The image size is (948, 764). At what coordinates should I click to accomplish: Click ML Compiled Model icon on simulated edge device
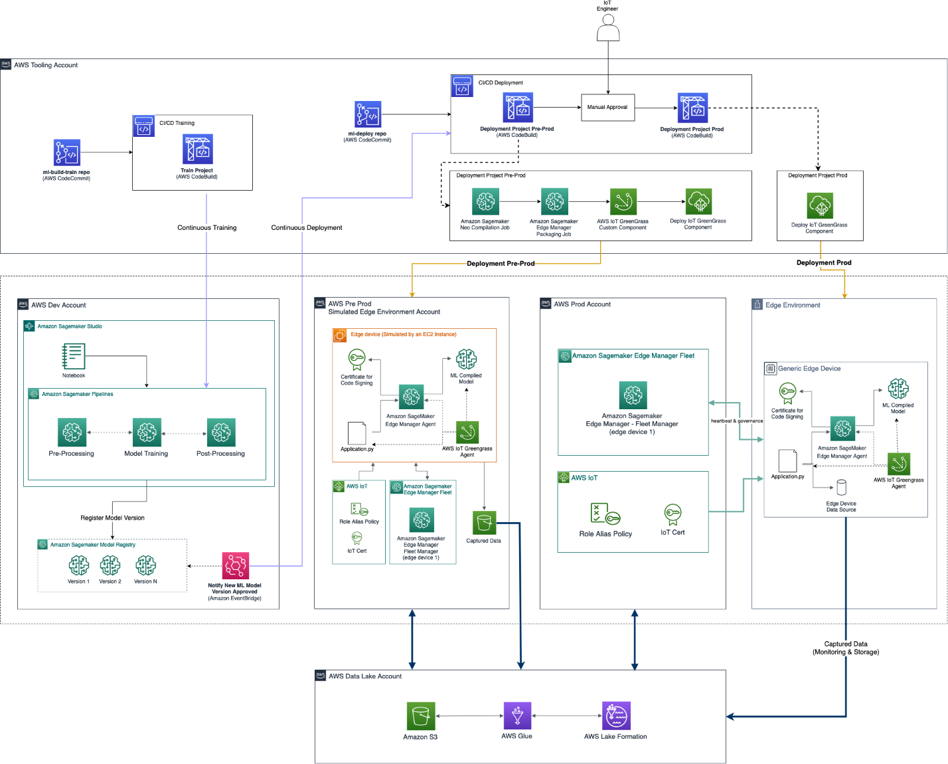coord(466,359)
